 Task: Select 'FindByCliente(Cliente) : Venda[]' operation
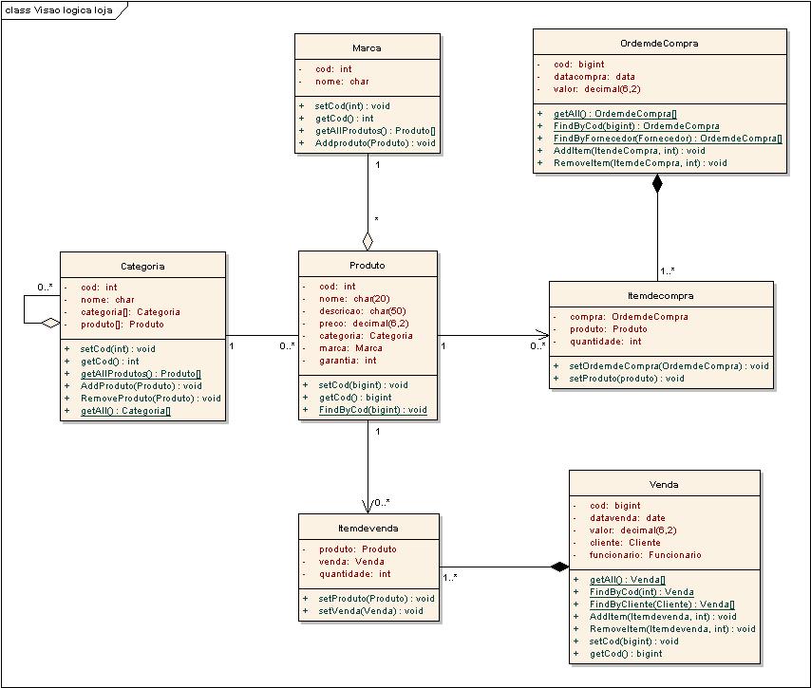662,604
